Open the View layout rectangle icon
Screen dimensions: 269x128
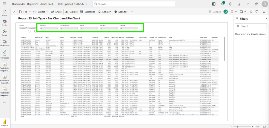pyautogui.click(x=241, y=12)
